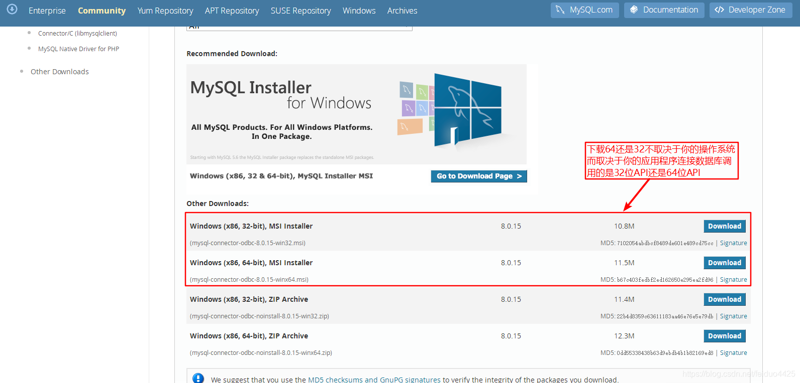800x383 pixels.
Task: Open the Yum Repository tab
Action: point(165,11)
